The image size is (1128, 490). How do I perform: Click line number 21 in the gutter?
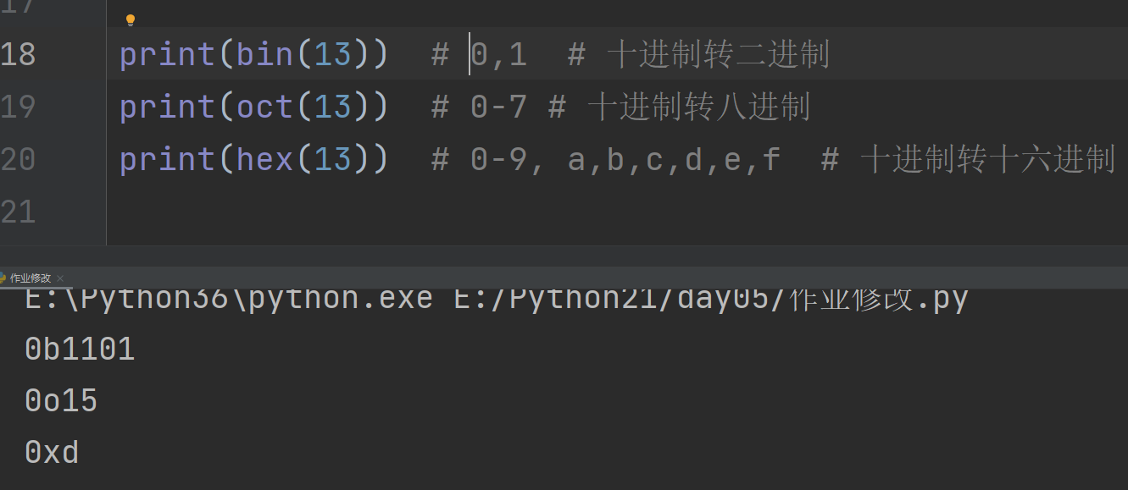pos(18,212)
